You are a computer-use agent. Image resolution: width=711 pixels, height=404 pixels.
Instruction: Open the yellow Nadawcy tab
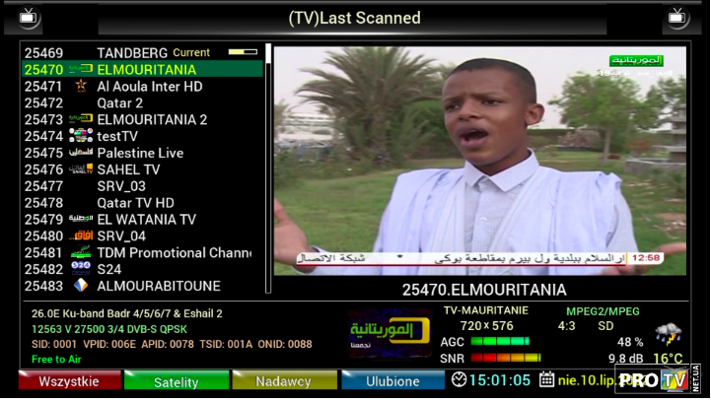283,381
